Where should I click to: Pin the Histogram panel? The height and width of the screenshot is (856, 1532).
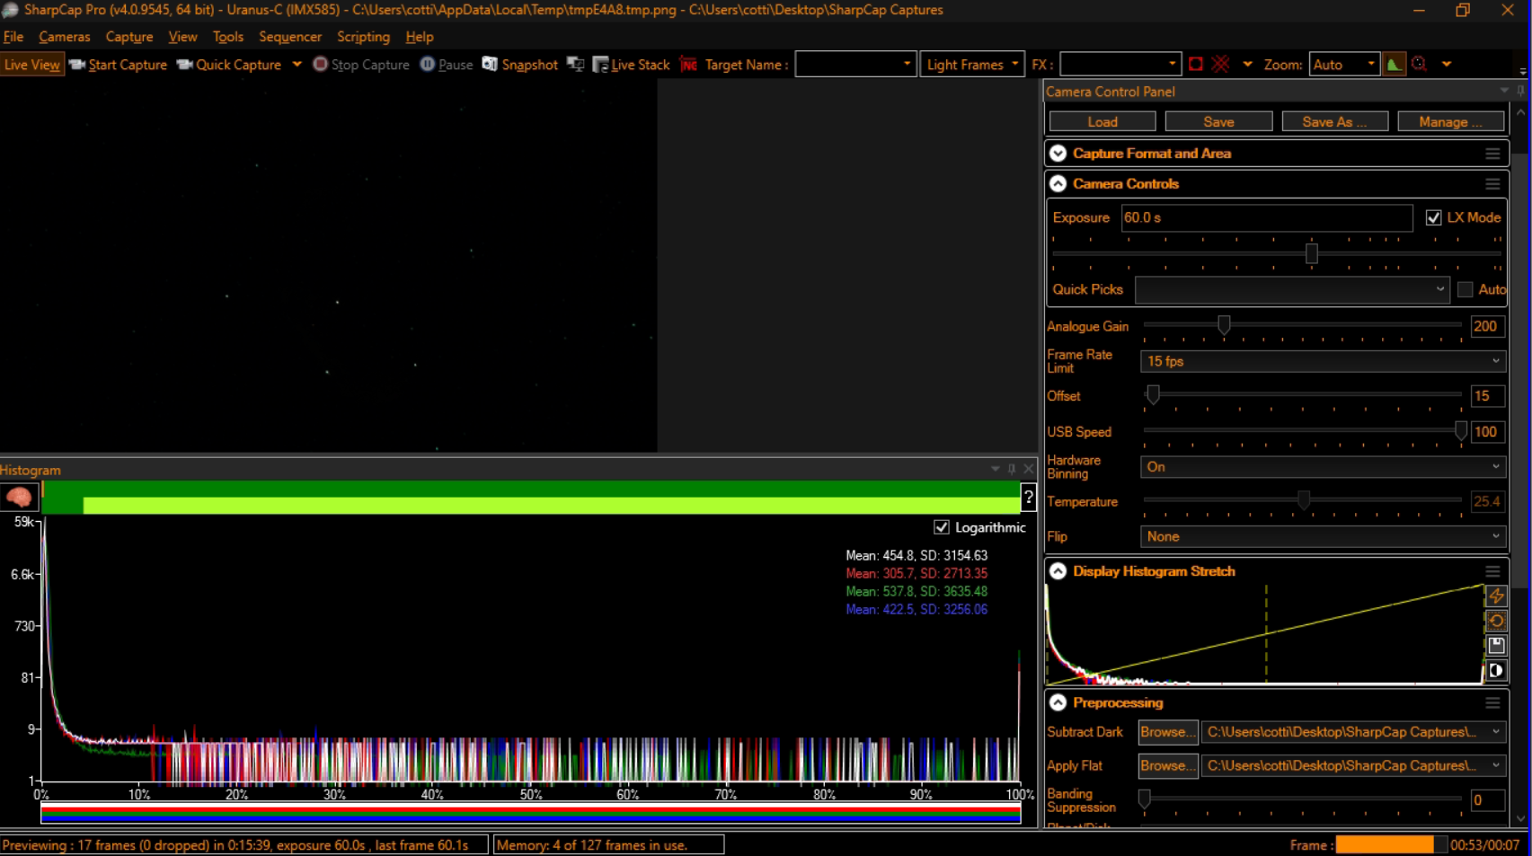[x=1012, y=469]
